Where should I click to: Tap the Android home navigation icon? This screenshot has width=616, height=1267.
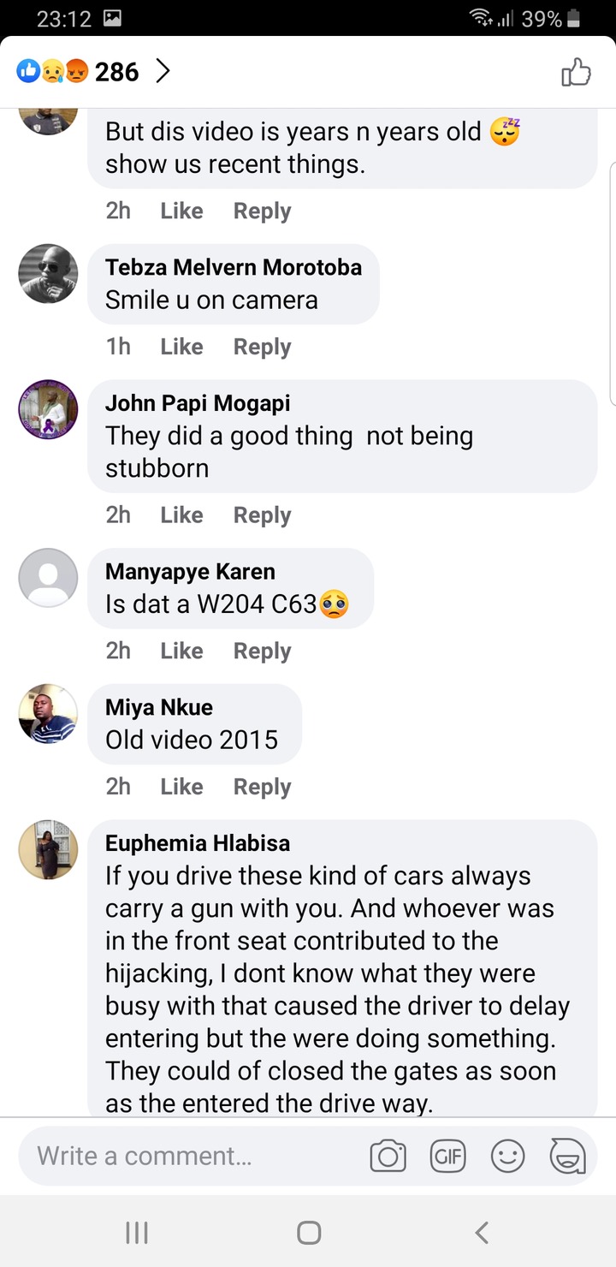309,1232
